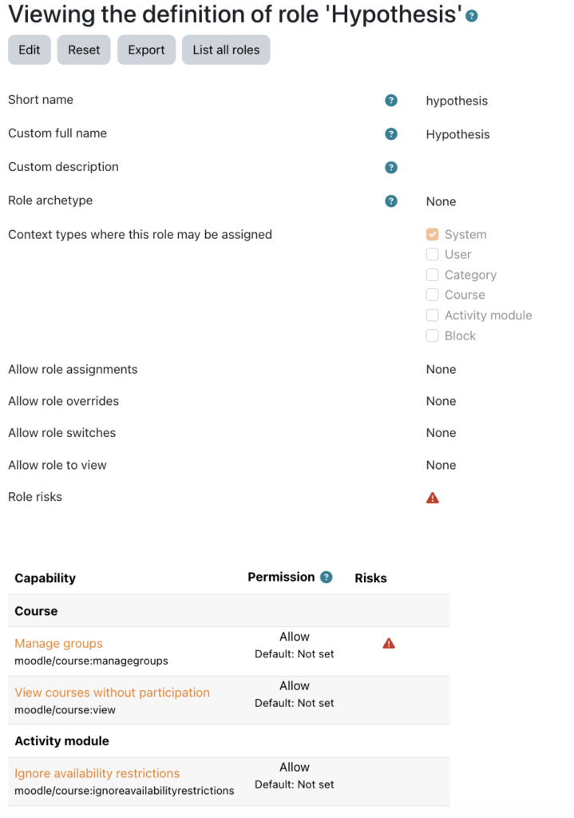Image resolution: width=574 pixels, height=818 pixels.
Task: Toggle the Activity module checkbox
Action: tap(432, 315)
